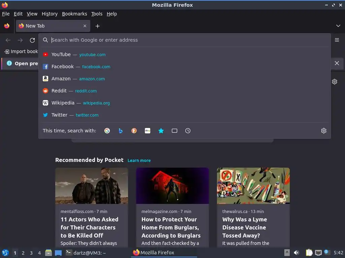
Task: Search open tabs using tab icon
Action: (x=175, y=131)
